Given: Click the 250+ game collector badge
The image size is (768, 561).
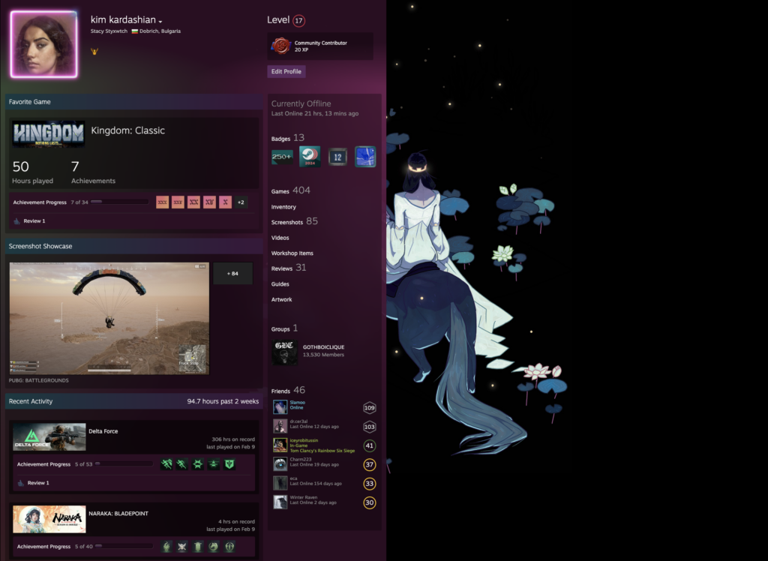Looking at the screenshot, I should point(282,157).
